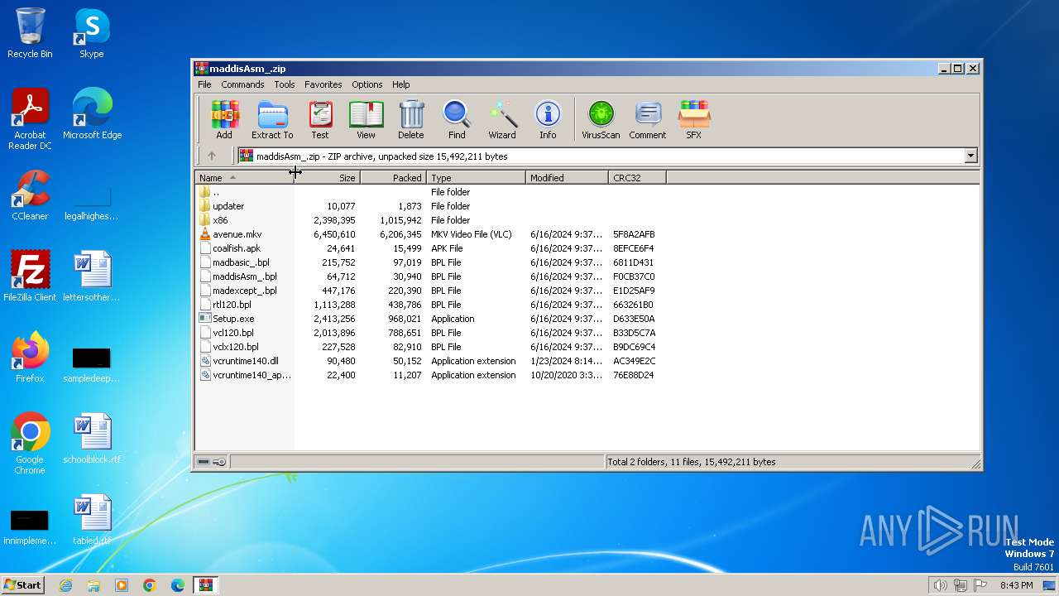Select the x86 folder row

tap(430, 220)
